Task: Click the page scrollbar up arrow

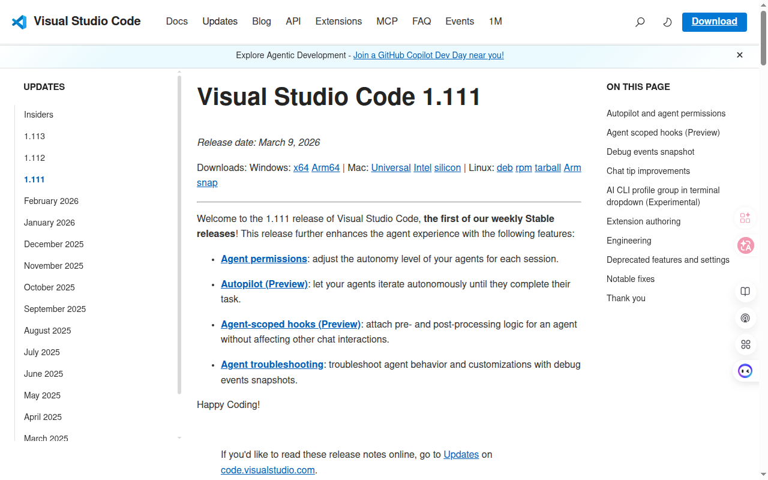Action: click(763, 4)
